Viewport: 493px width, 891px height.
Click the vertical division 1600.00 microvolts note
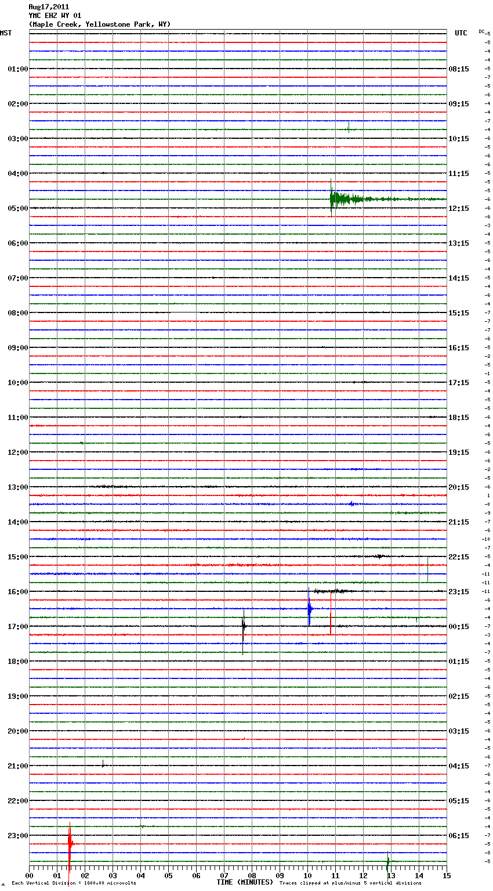pyautogui.click(x=74, y=883)
